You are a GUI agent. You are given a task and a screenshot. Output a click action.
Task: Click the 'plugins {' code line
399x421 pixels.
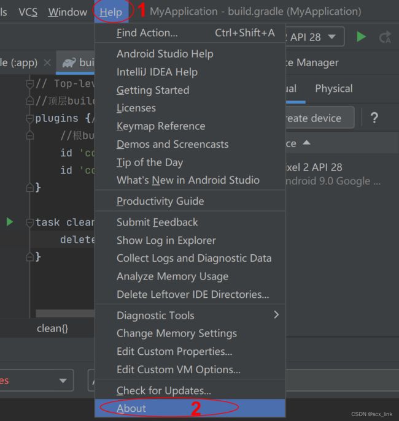pos(63,118)
